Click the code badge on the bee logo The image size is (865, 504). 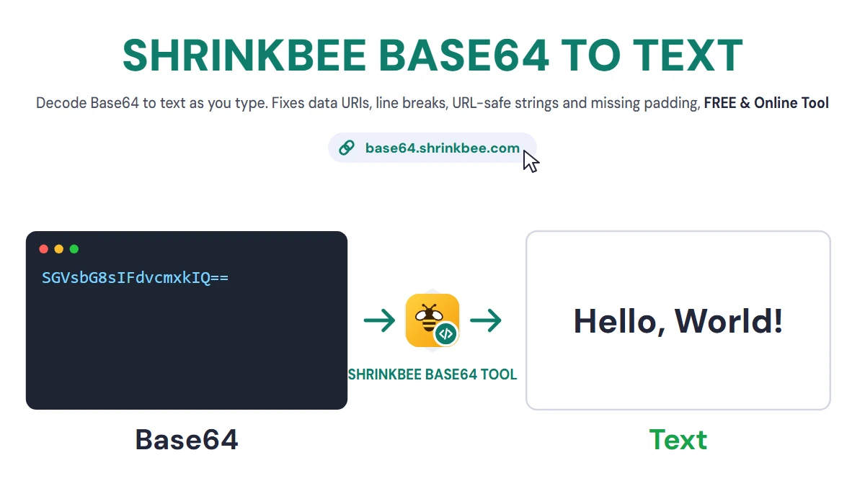pos(446,333)
